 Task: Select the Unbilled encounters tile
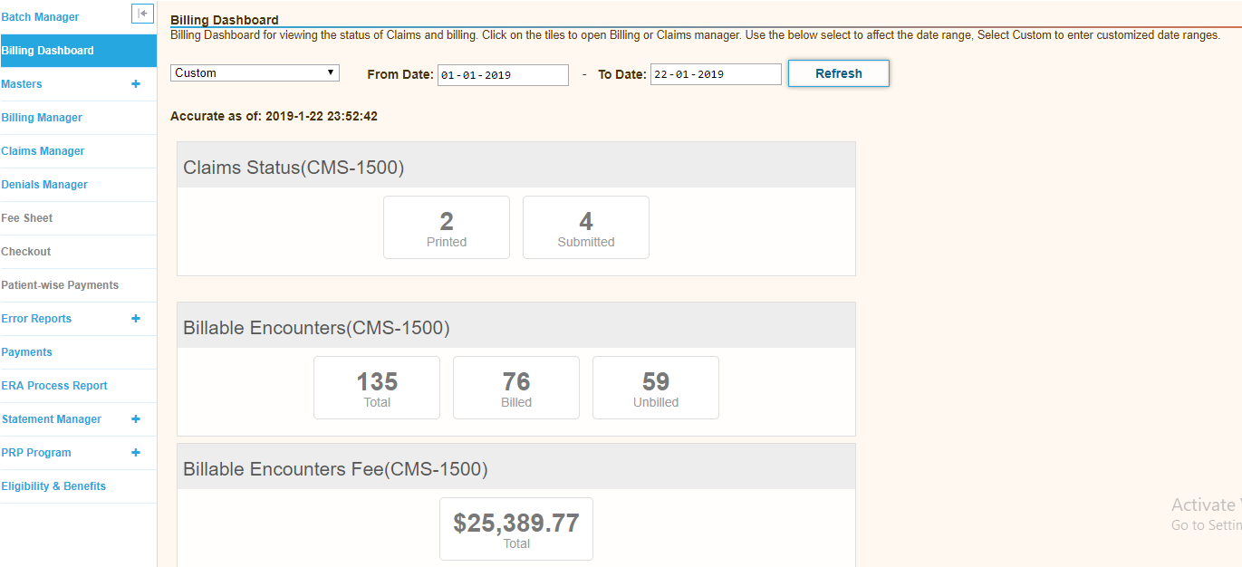tap(656, 388)
